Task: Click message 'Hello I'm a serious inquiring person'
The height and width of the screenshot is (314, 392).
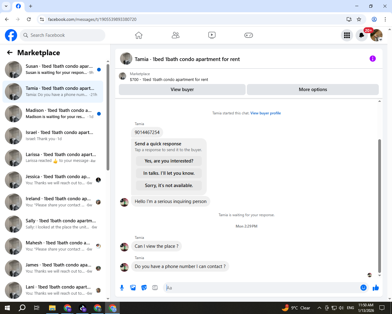Action: (x=171, y=201)
